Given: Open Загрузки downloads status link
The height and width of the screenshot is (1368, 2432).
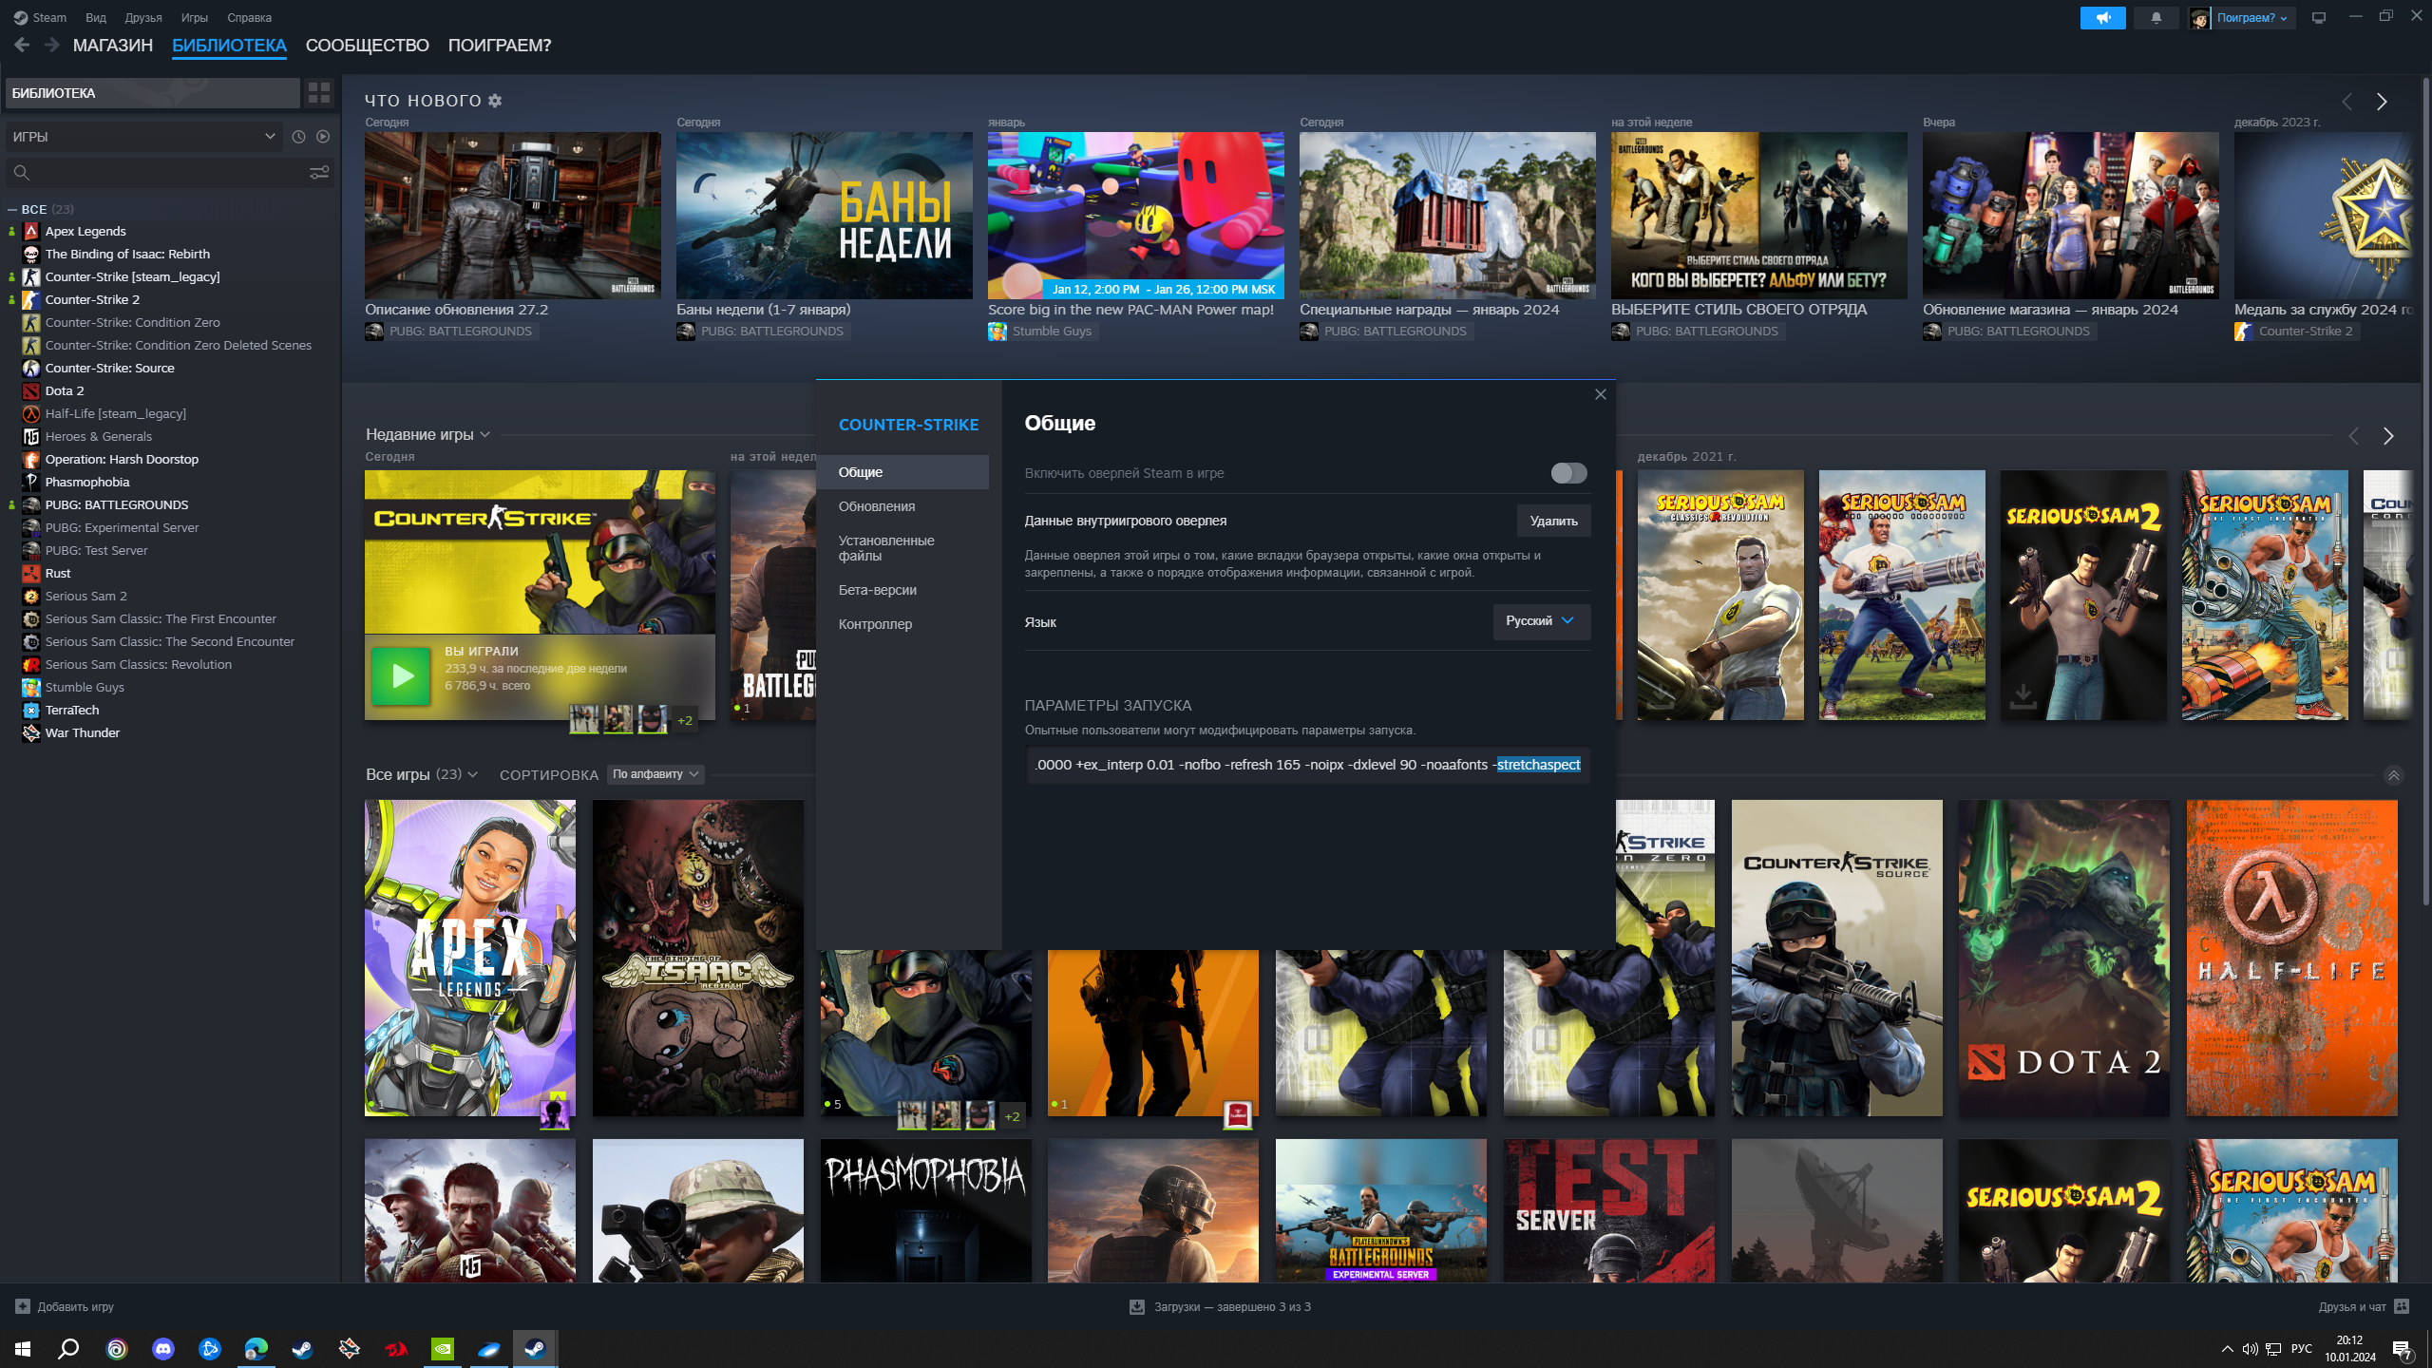Looking at the screenshot, I should (1232, 1306).
